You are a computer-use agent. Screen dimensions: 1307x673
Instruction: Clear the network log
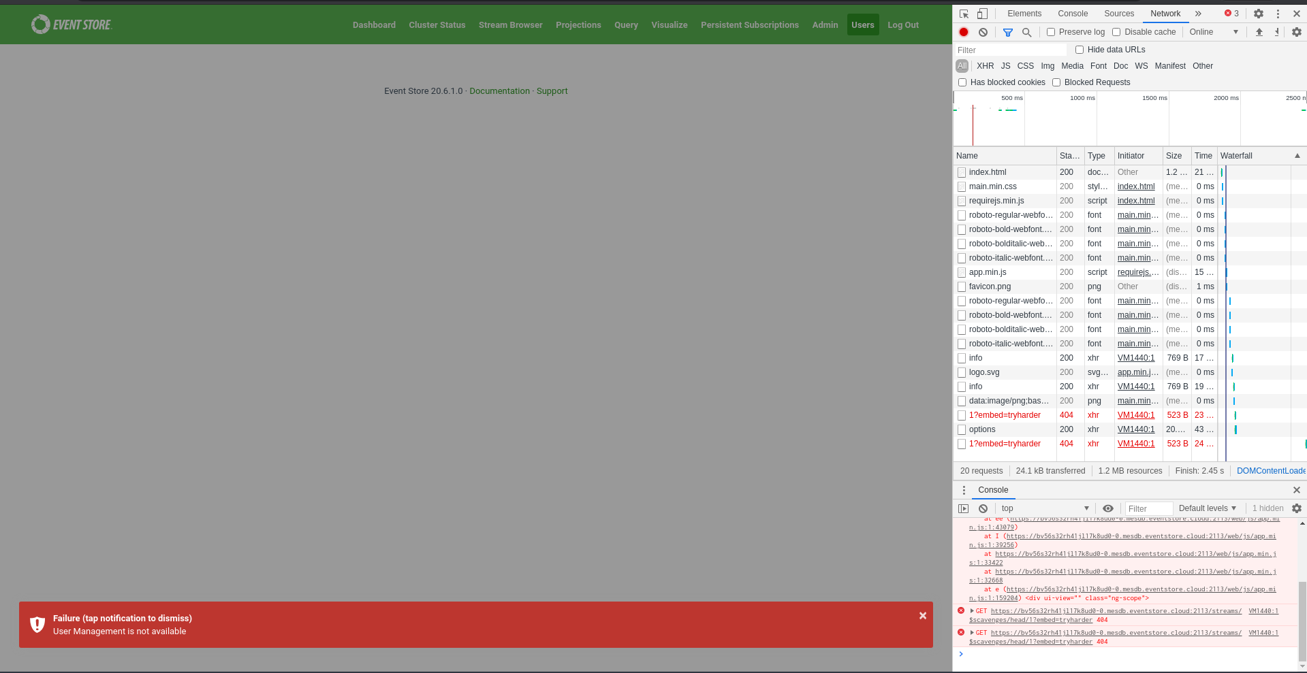tap(983, 32)
